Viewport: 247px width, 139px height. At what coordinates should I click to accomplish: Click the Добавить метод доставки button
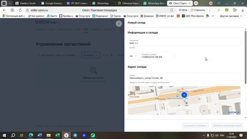(x=227, y=125)
